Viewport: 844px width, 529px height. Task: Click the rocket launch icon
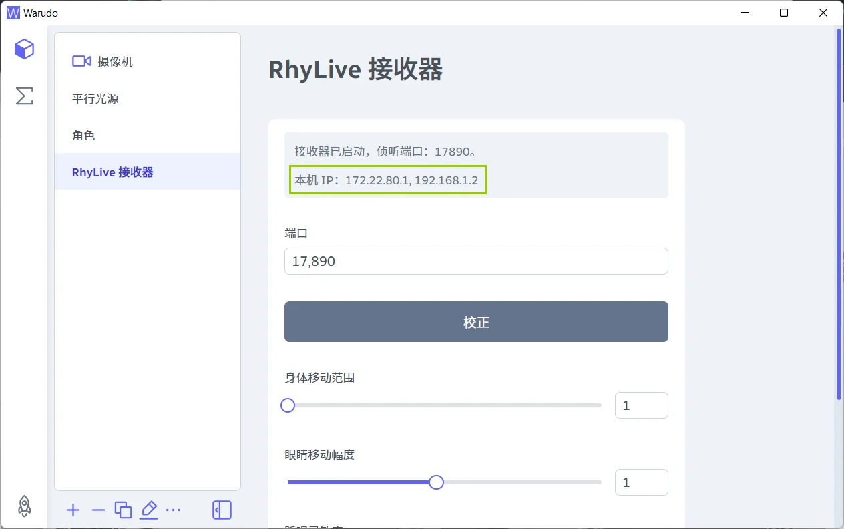pyautogui.click(x=24, y=506)
